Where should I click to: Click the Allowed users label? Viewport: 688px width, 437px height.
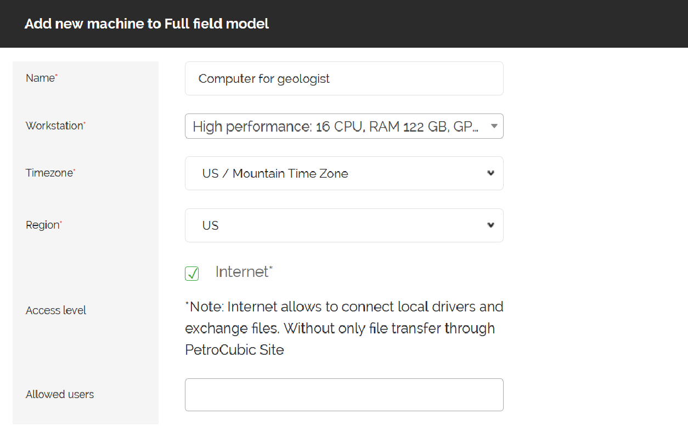click(x=60, y=394)
